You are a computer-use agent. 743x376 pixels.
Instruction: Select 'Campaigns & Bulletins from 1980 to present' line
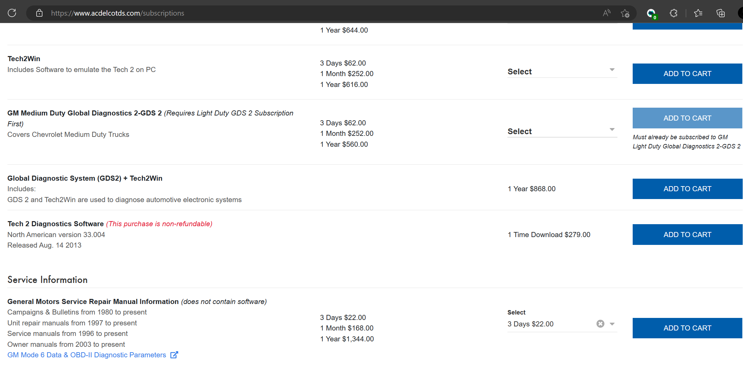(77, 312)
